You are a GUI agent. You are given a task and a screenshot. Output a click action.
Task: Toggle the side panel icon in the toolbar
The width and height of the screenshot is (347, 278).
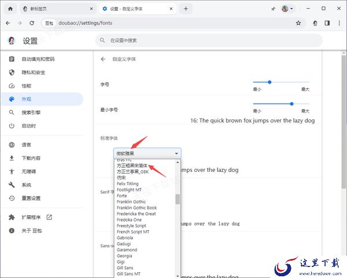pos(327,23)
